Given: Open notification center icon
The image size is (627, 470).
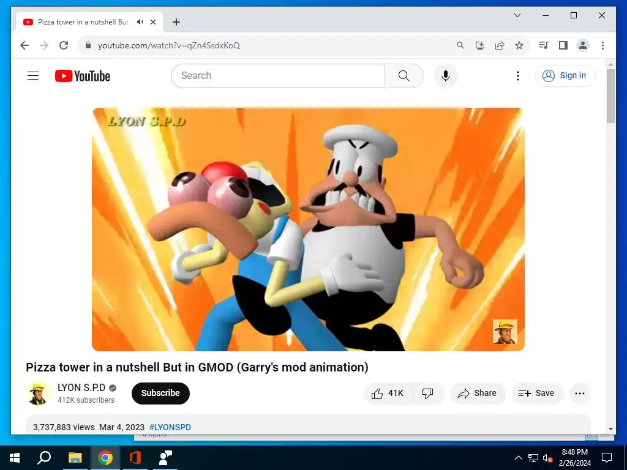Looking at the screenshot, I should tap(607, 458).
